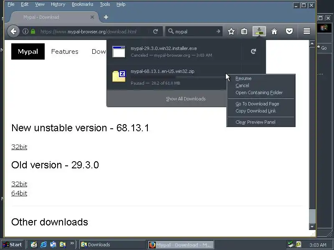Click 32bit link under Old version 29.3.0
334x250 pixels.
click(19, 184)
